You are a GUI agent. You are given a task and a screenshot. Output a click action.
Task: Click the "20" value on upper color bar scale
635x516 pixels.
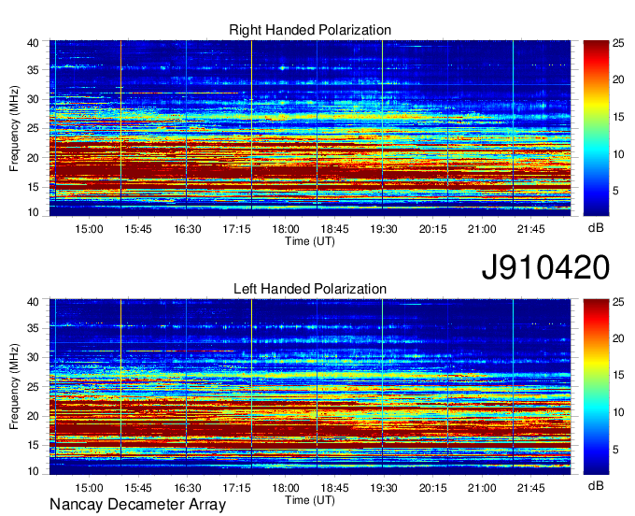pyautogui.click(x=618, y=79)
